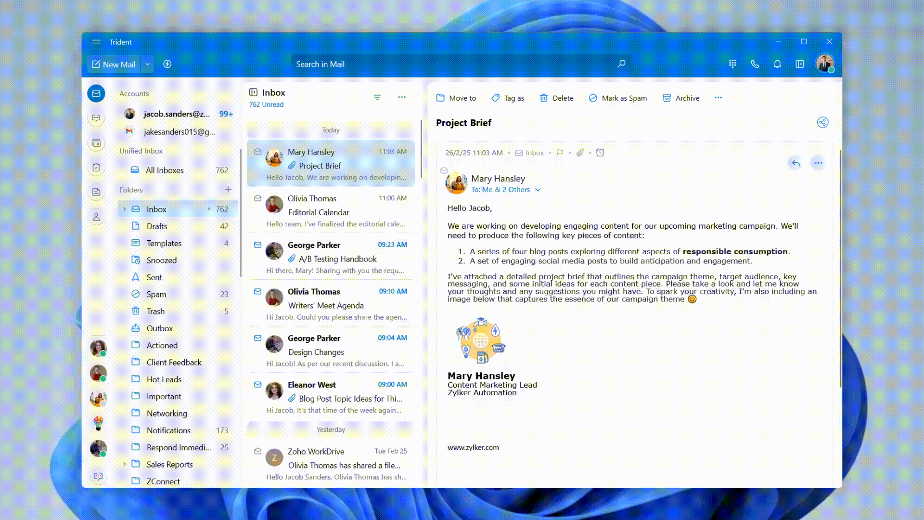Click the phone call icon
924x520 pixels.
[755, 64]
